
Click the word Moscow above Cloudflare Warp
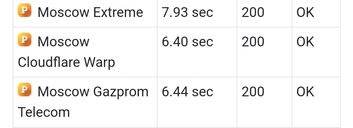(63, 41)
